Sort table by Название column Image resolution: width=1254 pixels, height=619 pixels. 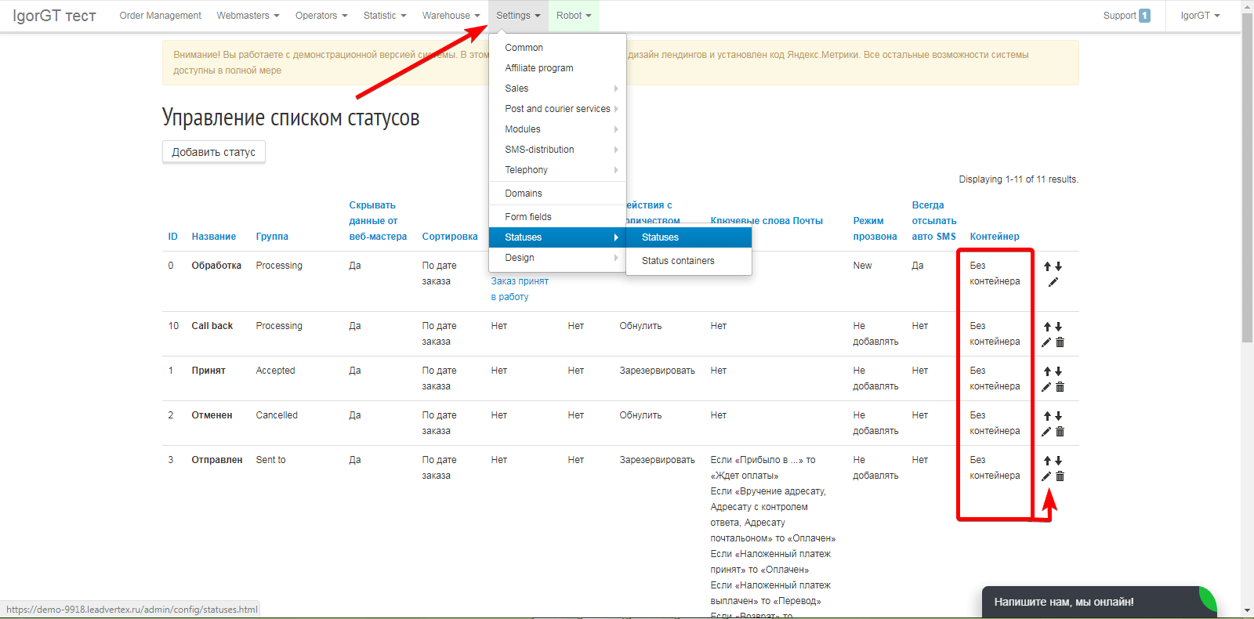(213, 237)
